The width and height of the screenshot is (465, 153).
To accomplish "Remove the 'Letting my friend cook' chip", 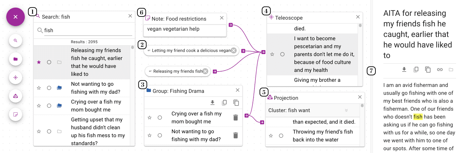I will (x=234, y=50).
